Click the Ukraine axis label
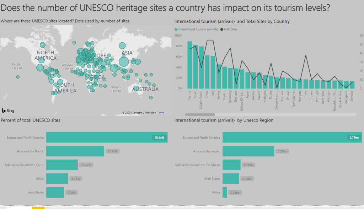 [x=352, y=96]
